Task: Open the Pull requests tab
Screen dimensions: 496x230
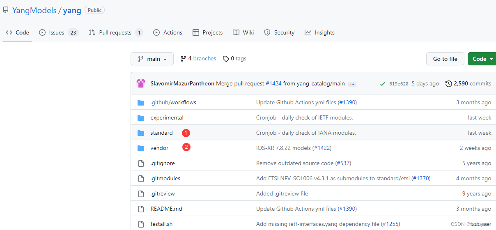Action: tap(116, 32)
